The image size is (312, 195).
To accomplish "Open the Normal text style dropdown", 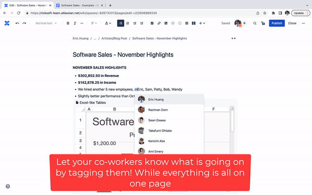I will 46,23.
